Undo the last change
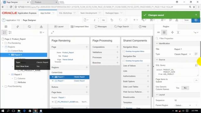 coord(120,20)
